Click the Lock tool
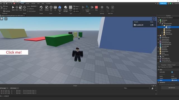 click(76, 9)
